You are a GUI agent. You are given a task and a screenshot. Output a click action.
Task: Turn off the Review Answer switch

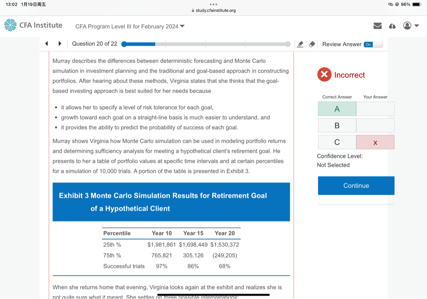pyautogui.click(x=372, y=44)
